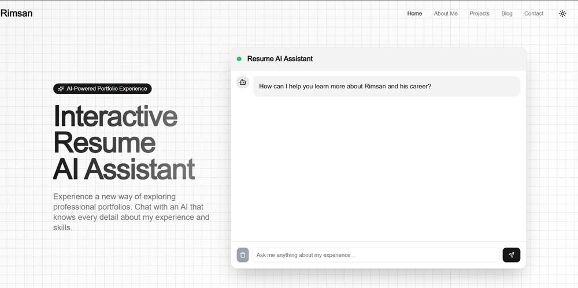Click the trash icon to clear chat

pyautogui.click(x=243, y=255)
